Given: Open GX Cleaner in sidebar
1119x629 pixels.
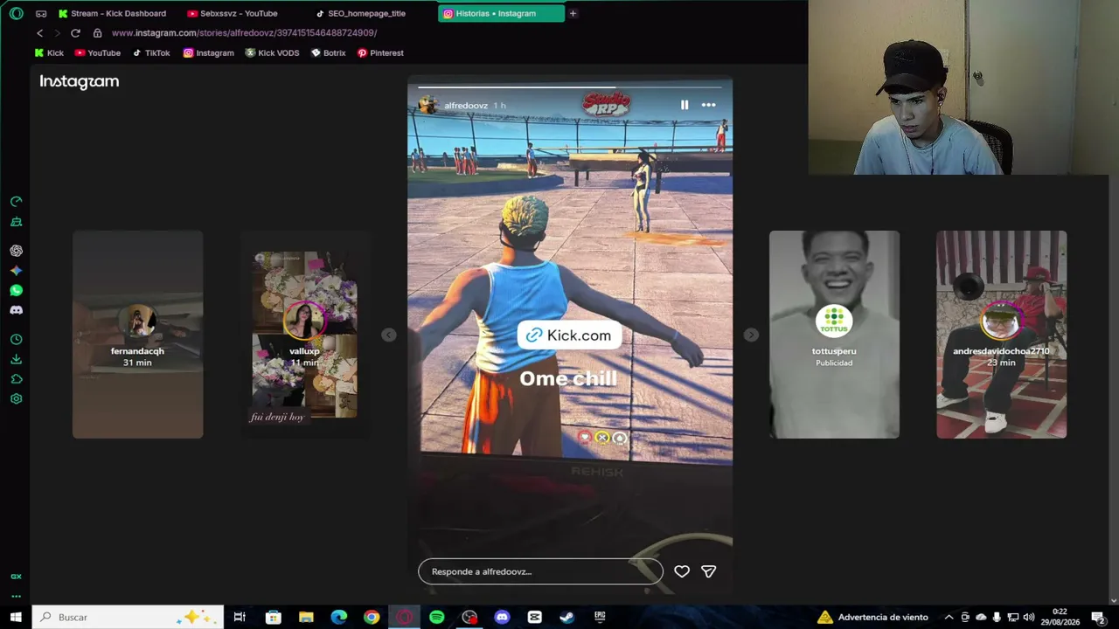Looking at the screenshot, I should (x=16, y=222).
